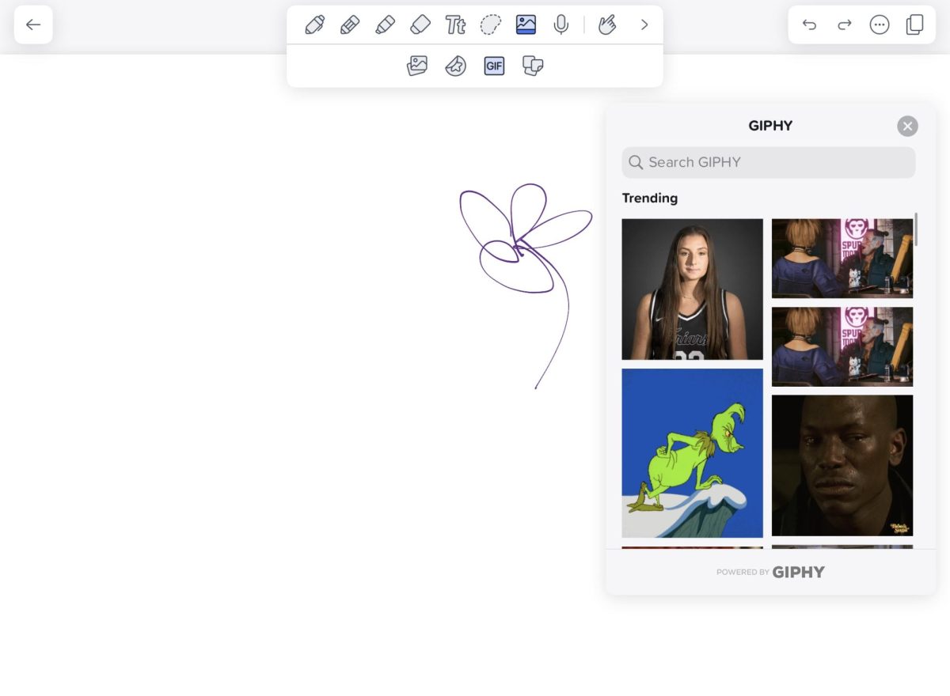The image size is (950, 696).
Task: Open the pages overview icon
Action: click(x=915, y=25)
